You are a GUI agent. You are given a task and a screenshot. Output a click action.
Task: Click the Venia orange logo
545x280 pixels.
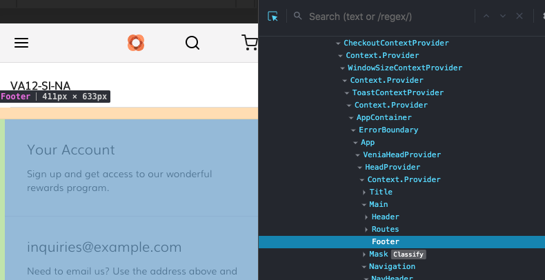tap(136, 43)
